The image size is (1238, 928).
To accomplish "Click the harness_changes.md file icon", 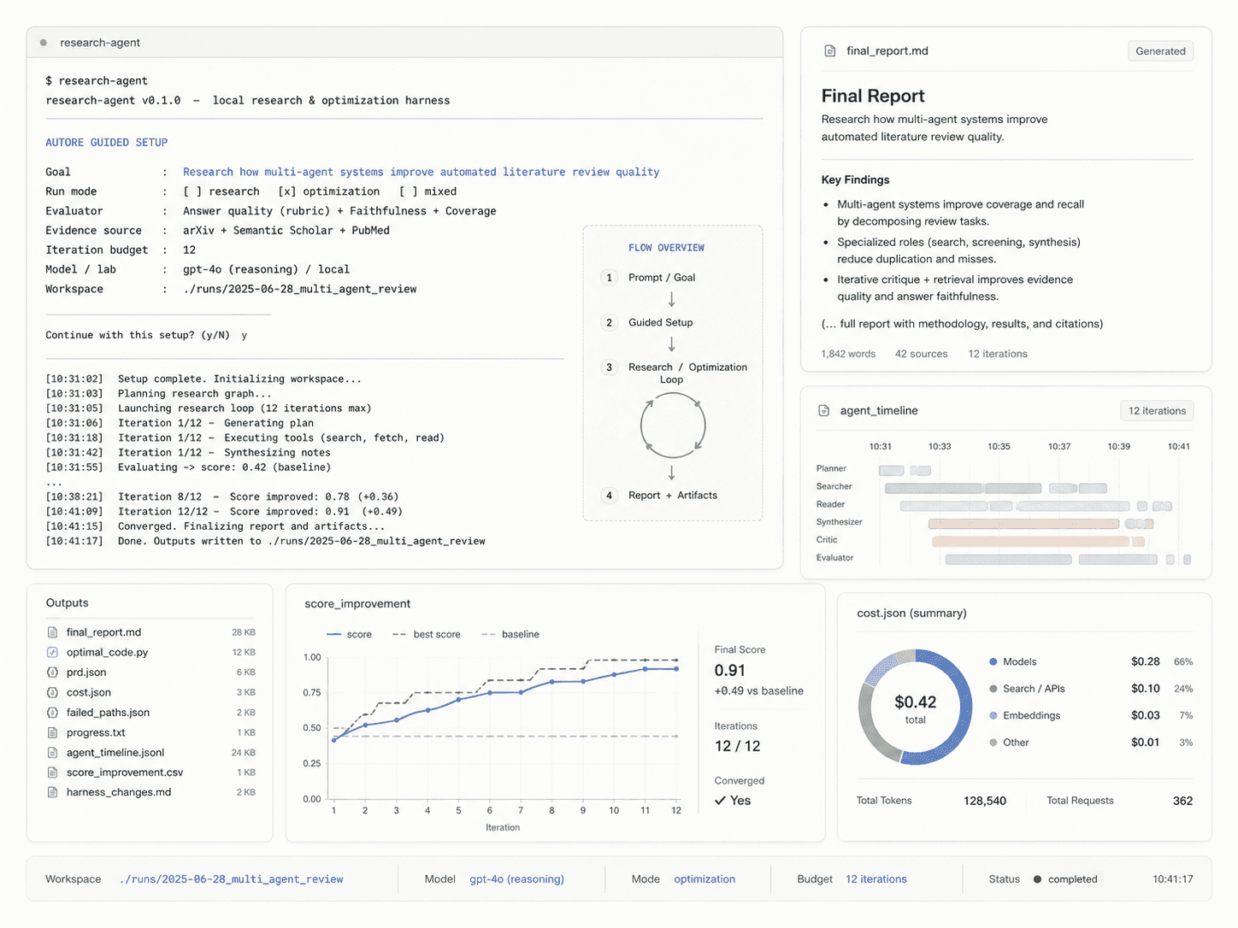I will [x=52, y=792].
